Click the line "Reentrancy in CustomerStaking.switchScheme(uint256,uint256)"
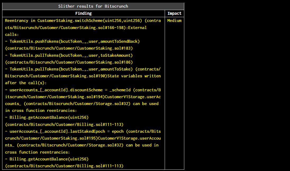The image size is (290, 171). [x=83, y=21]
